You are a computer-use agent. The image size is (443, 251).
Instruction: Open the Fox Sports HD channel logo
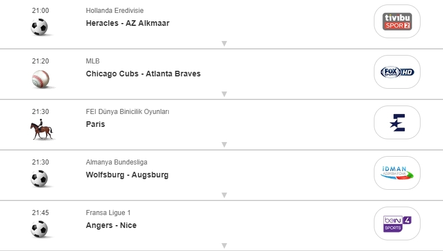397,72
